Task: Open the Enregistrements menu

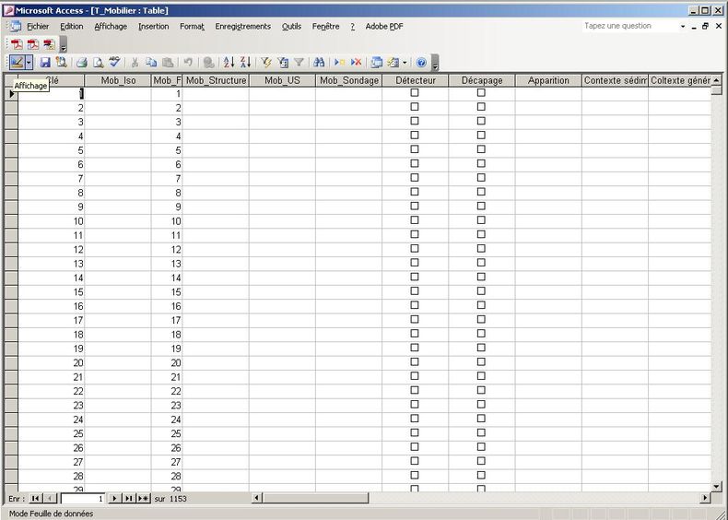Action: 243,27
